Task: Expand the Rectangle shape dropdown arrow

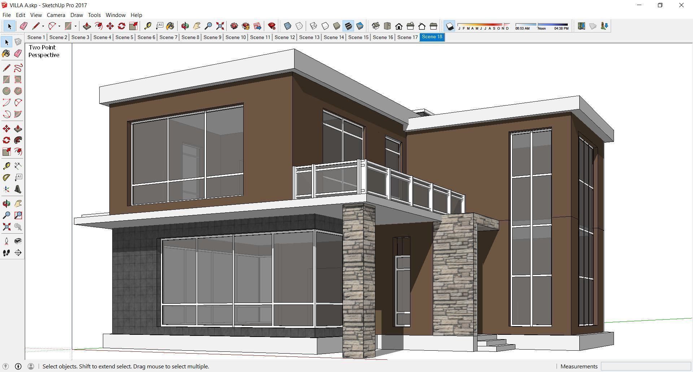Action: click(75, 26)
